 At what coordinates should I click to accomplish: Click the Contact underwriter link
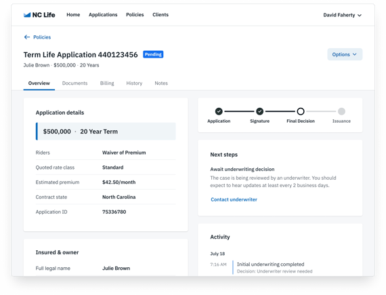coord(234,199)
